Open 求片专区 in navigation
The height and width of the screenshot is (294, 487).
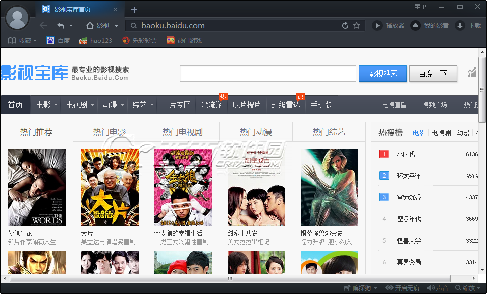[x=176, y=105]
